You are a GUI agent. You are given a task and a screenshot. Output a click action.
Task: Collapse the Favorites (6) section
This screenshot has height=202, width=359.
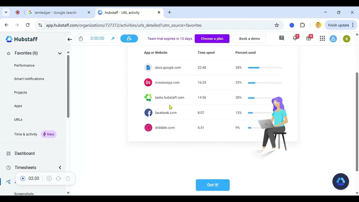pos(60,53)
